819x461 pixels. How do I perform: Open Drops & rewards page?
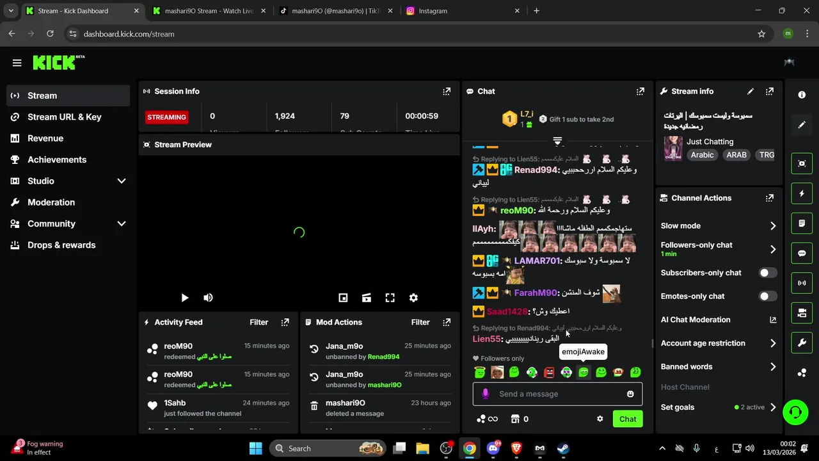coord(68,245)
